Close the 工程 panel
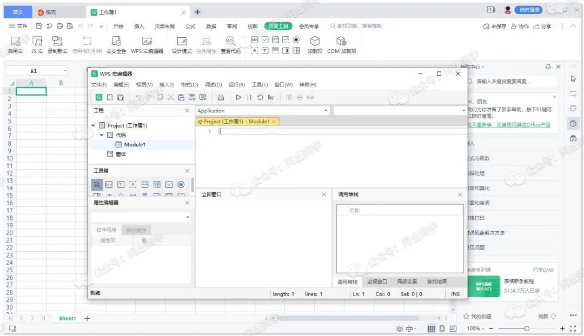The width and height of the screenshot is (584, 336). pyautogui.click(x=187, y=111)
